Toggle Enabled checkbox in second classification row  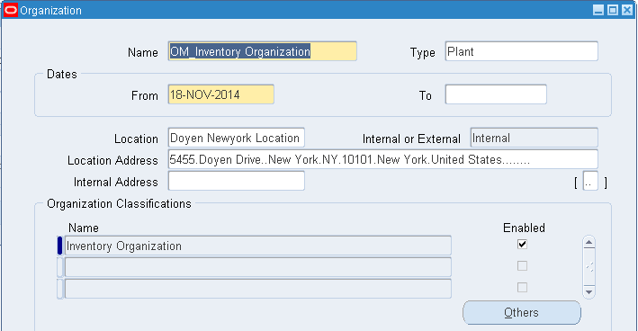(522, 266)
